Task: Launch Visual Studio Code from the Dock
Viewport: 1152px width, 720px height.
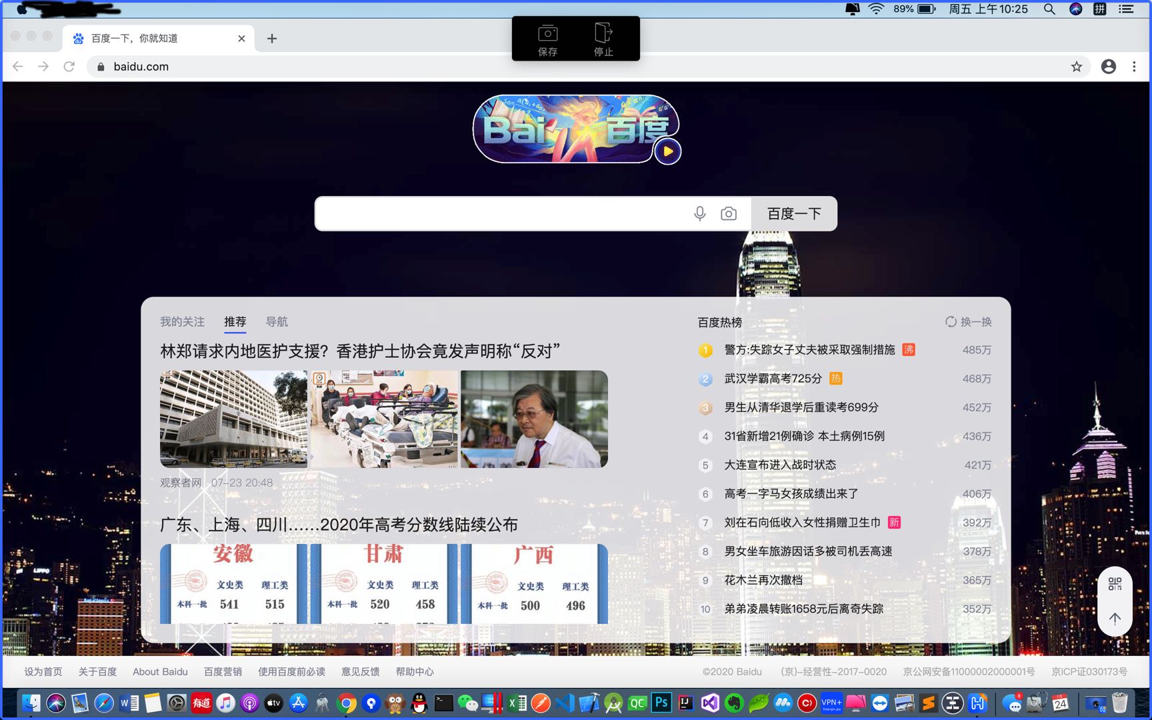Action: 565,703
